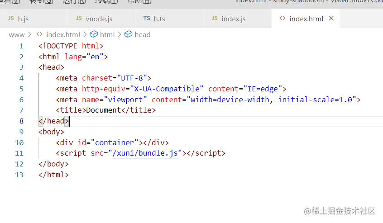
Task: Select the h.ts editor tab
Action: click(169, 19)
